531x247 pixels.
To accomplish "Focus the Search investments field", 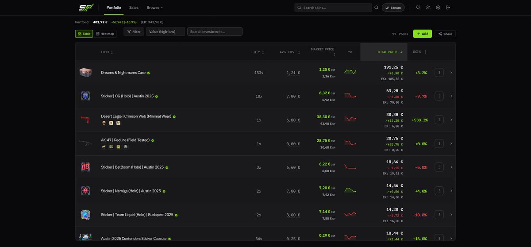I will 215,31.
